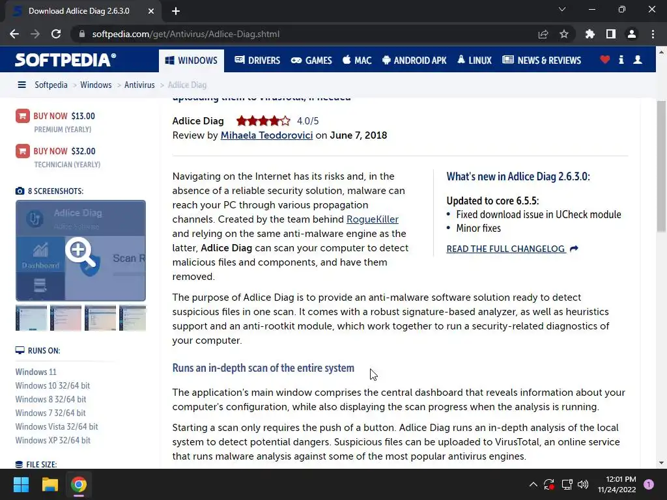Open the Softpedia user account icon

click(638, 59)
